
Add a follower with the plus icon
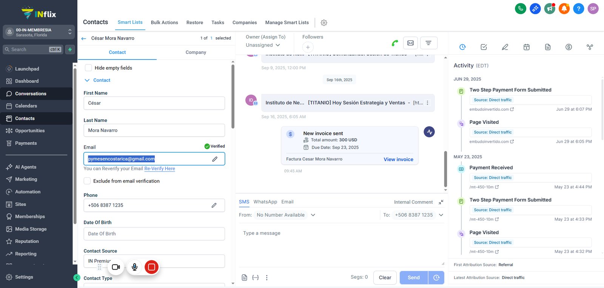(x=308, y=47)
